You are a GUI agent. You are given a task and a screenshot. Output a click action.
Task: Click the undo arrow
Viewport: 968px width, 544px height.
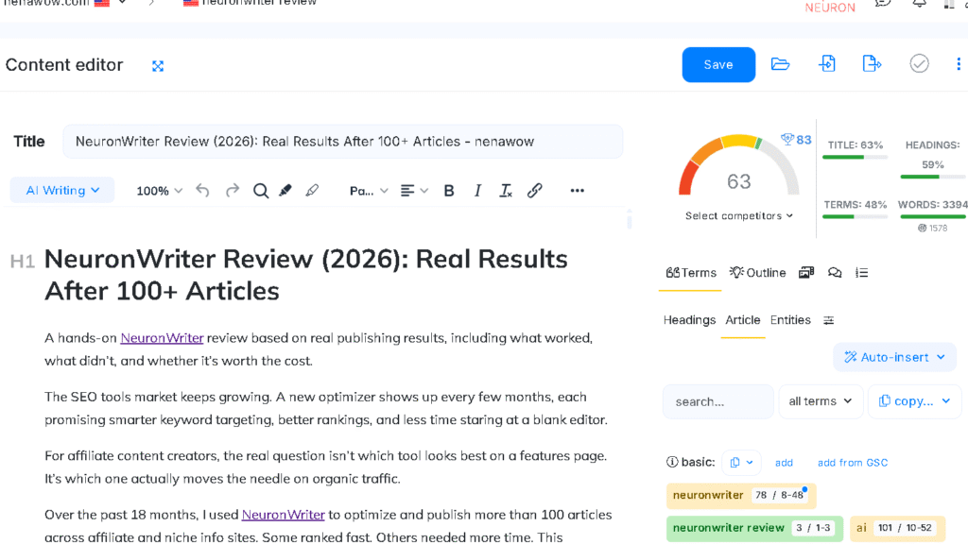tap(202, 191)
